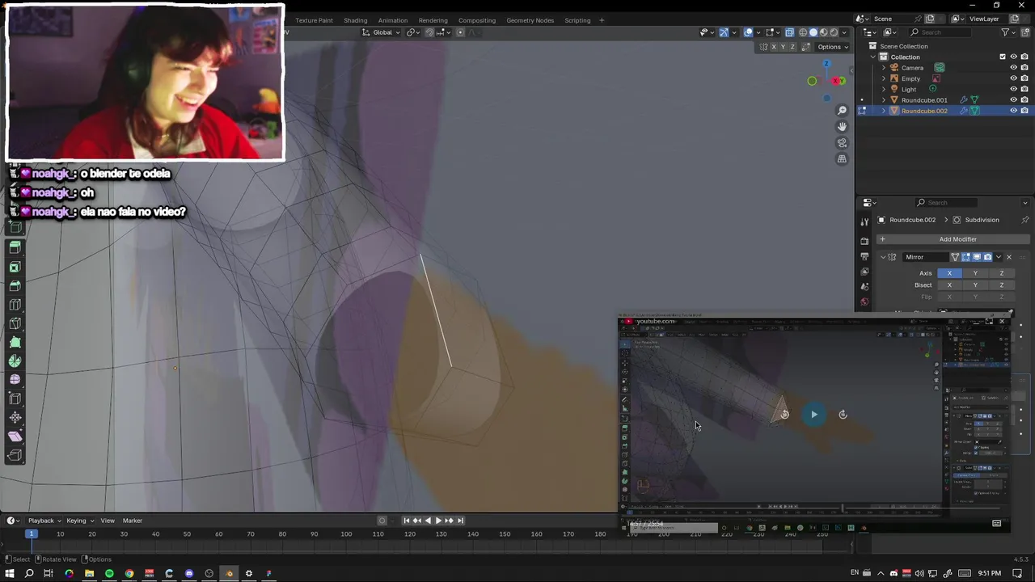Hide Roundcube.001 in the viewport
This screenshot has width=1035, height=582.
click(x=1013, y=100)
